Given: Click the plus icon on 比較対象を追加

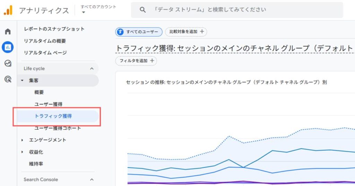Looking at the screenshot, I should [202, 32].
